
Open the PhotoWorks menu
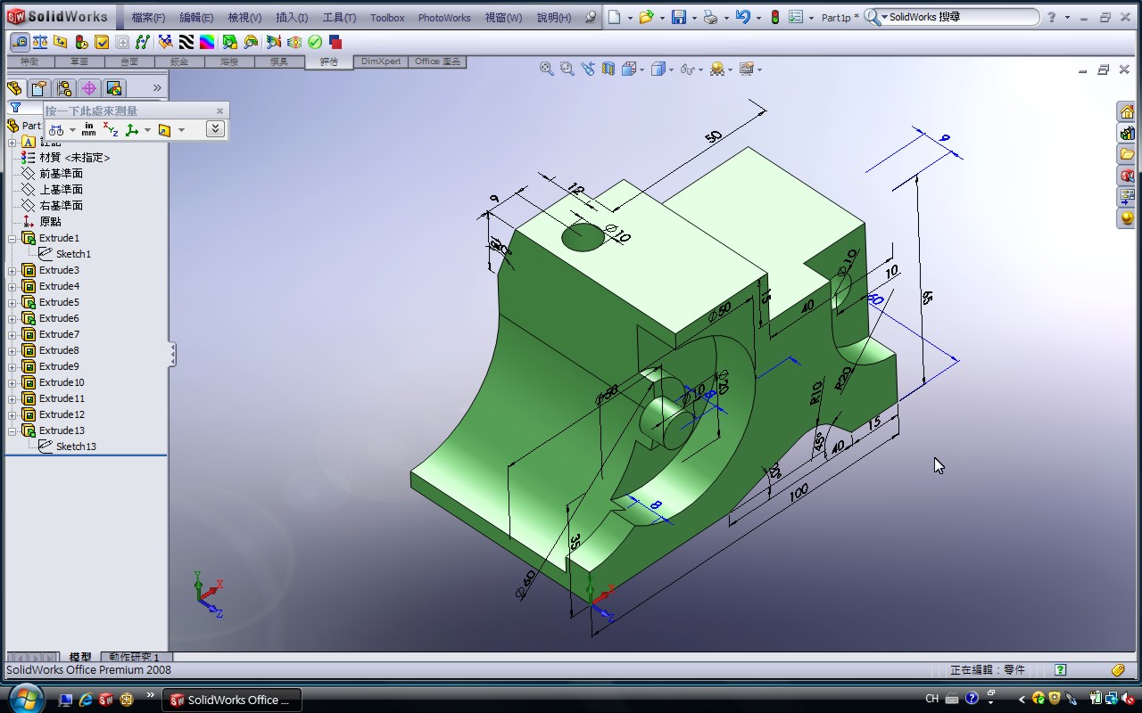(444, 17)
